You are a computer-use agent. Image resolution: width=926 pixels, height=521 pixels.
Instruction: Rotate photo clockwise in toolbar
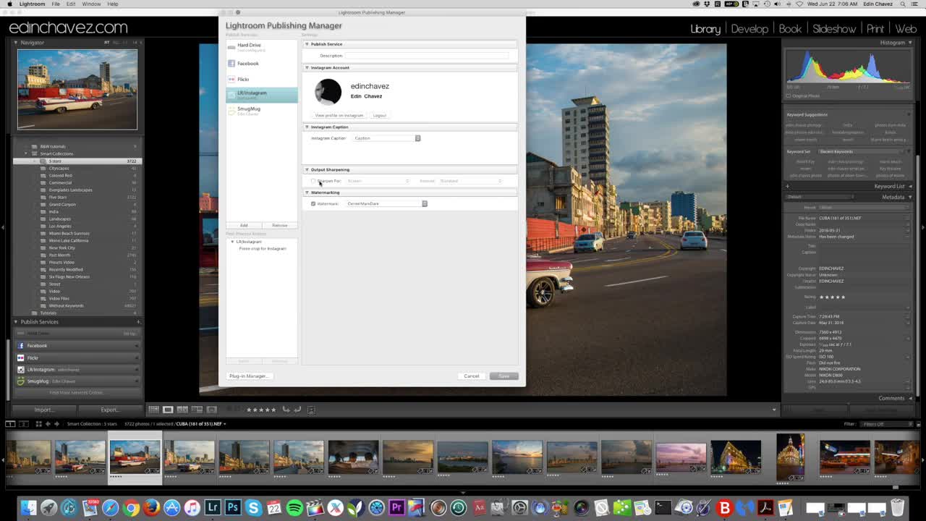point(297,410)
